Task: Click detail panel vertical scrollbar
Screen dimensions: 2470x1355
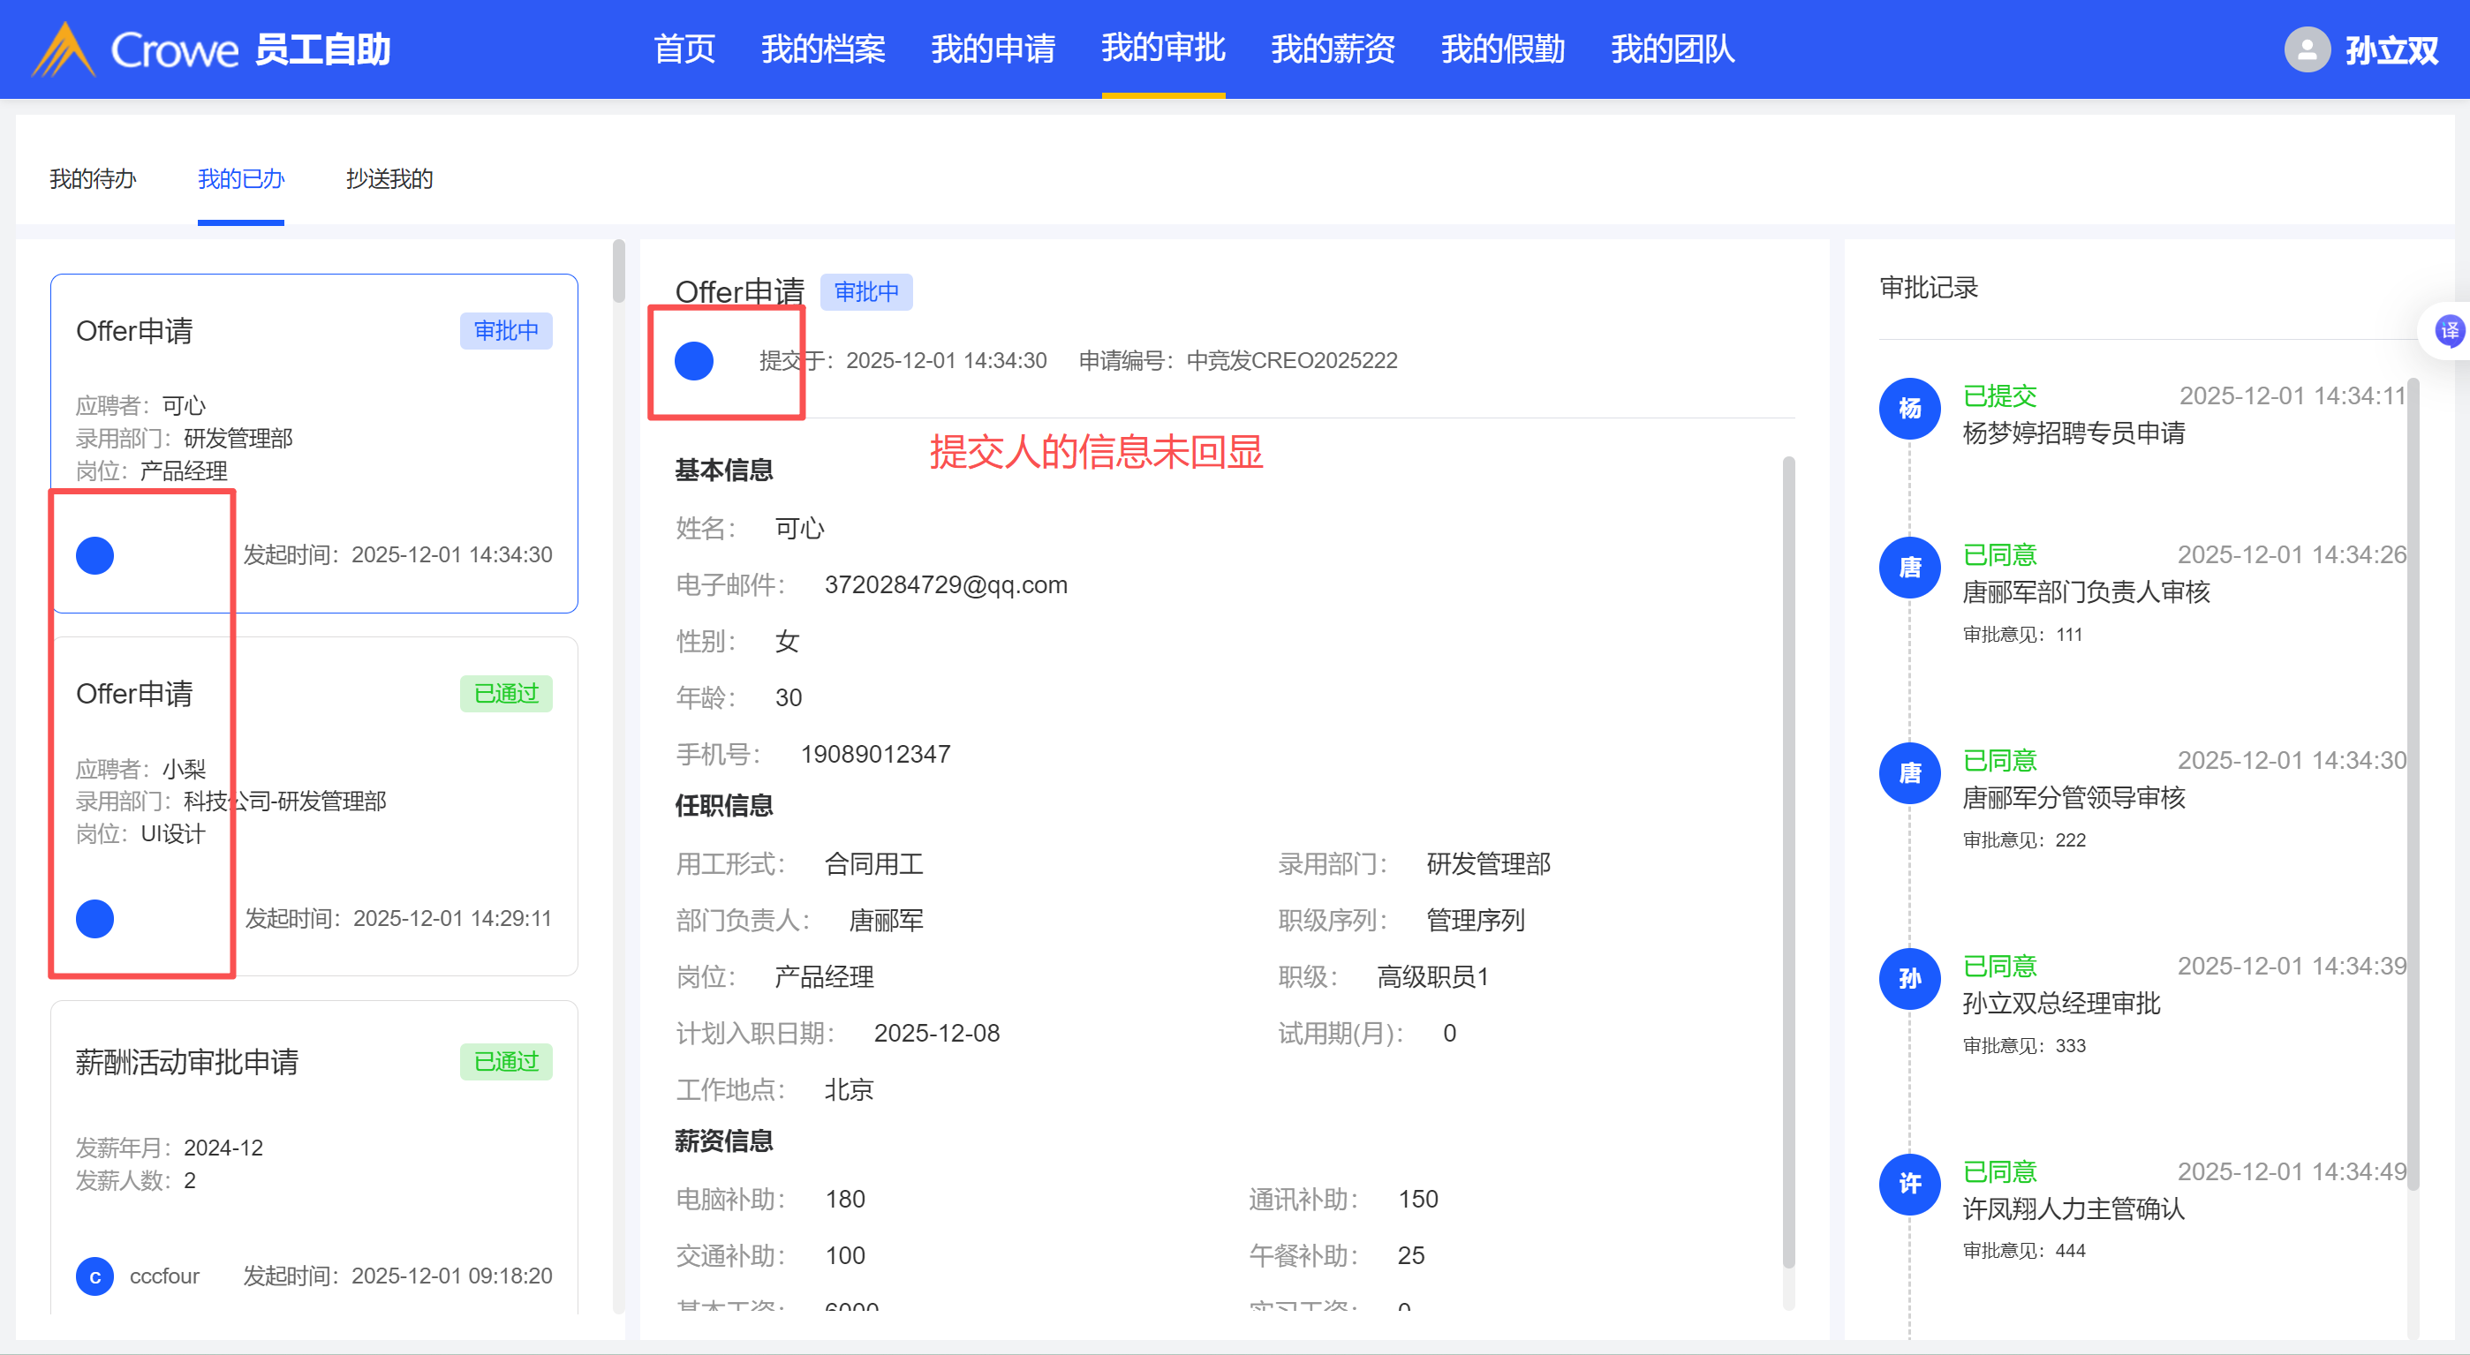Action: tap(1788, 862)
